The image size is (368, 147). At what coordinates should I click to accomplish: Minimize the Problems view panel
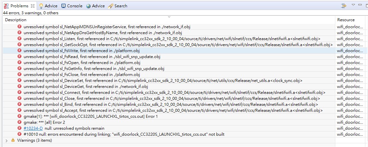[x=360, y=5]
